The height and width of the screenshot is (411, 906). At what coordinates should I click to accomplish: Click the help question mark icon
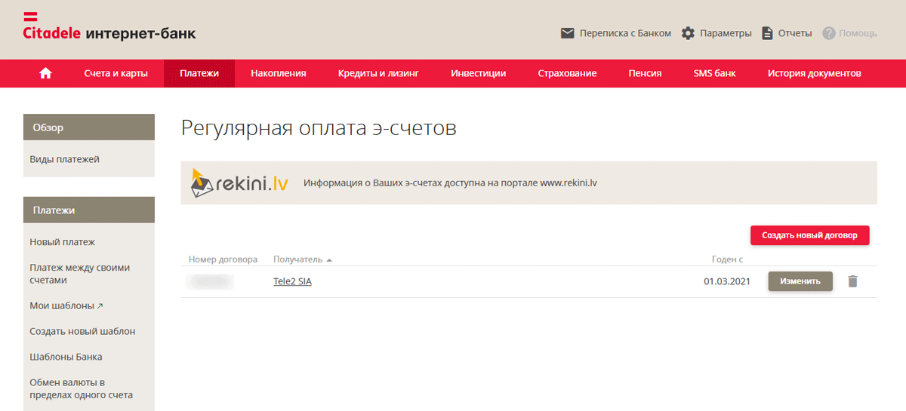pos(828,33)
